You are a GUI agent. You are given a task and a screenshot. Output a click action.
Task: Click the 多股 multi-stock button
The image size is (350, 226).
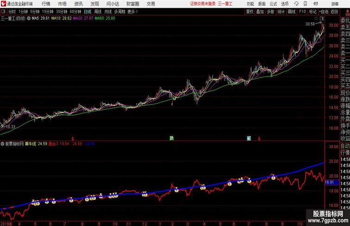coord(270,12)
